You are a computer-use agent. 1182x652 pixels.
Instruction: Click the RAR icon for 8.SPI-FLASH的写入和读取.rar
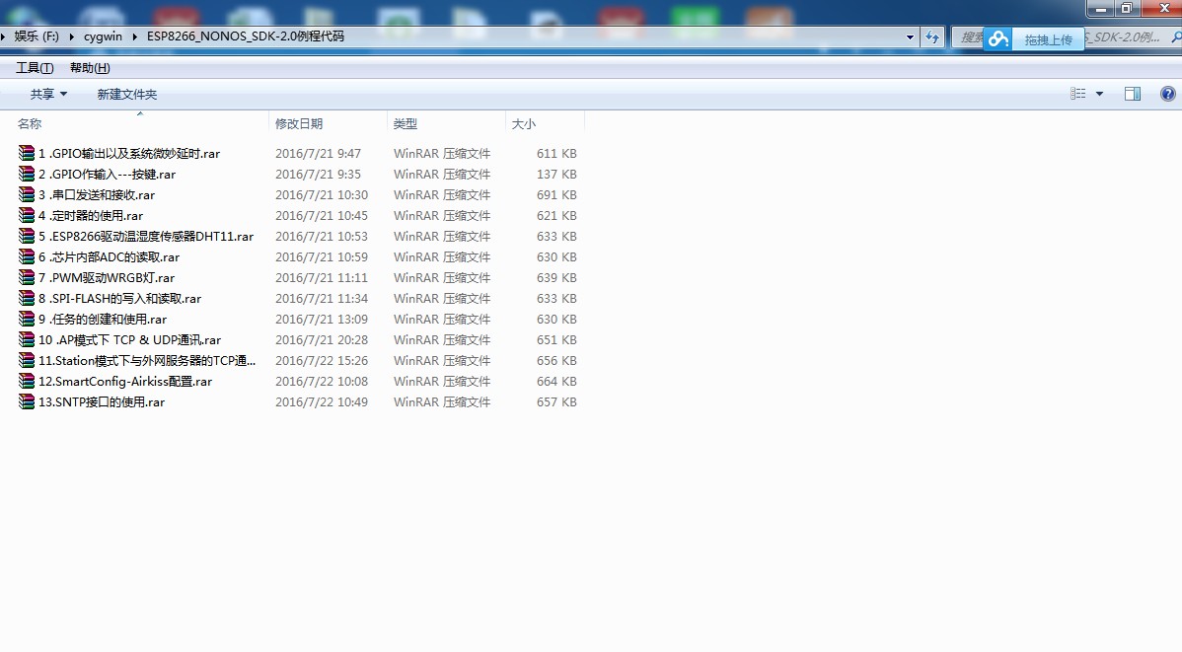[x=28, y=299]
